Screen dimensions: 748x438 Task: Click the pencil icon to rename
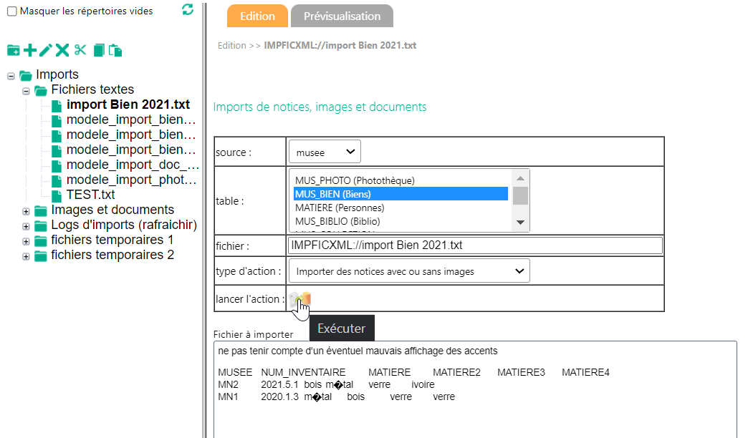pos(46,50)
